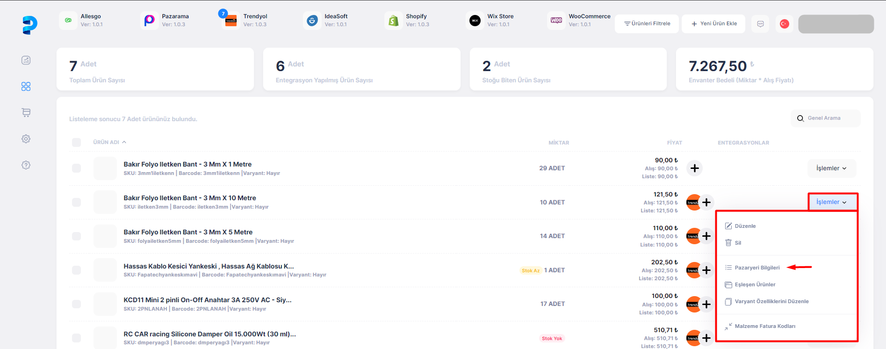Image resolution: width=886 pixels, height=349 pixels.
Task: Collapse the open İşlemler dropdown
Action: tap(831, 202)
